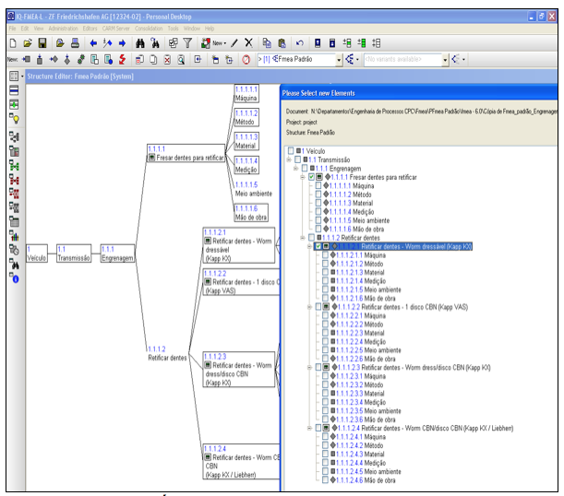The image size is (564, 496).
Task: Click the New dropdown button in toolbar
Action: click(x=213, y=43)
